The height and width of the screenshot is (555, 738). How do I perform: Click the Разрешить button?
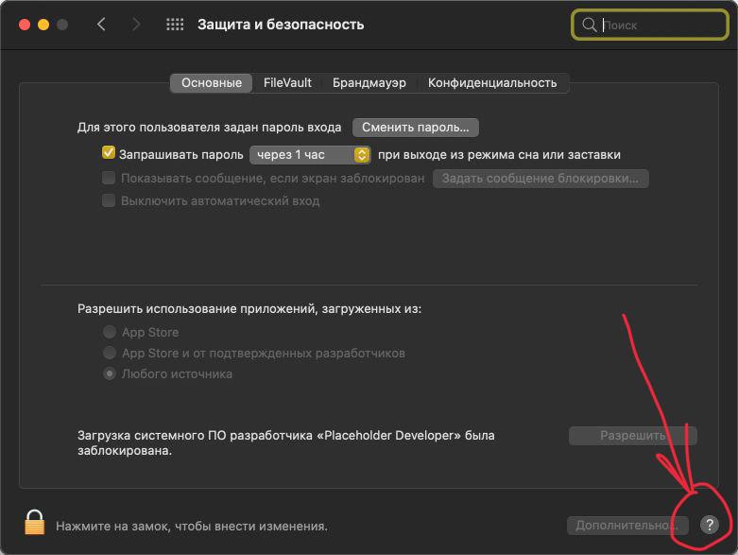(x=632, y=436)
